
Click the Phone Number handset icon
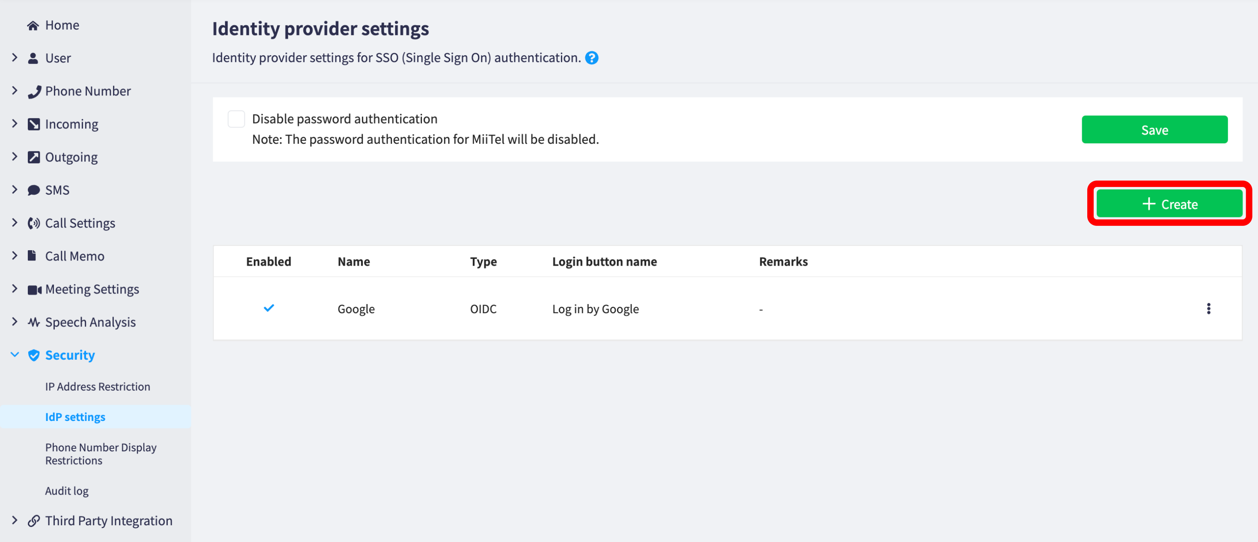click(34, 91)
